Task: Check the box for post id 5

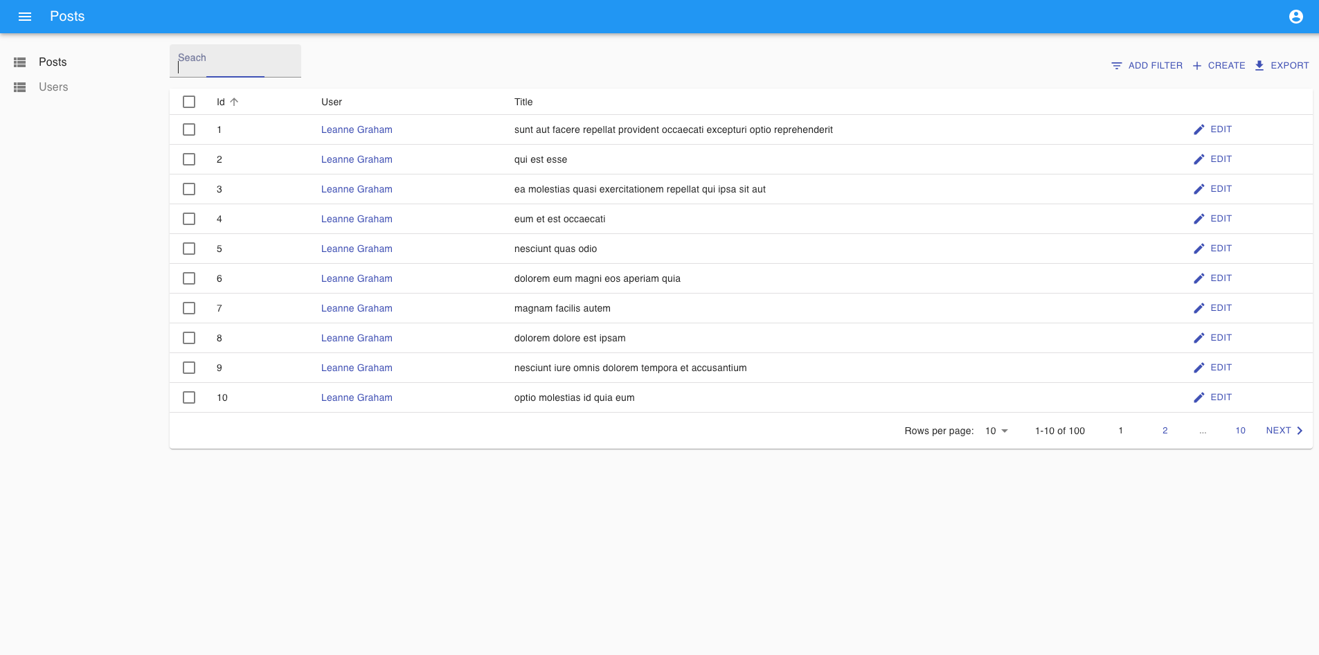Action: point(189,249)
